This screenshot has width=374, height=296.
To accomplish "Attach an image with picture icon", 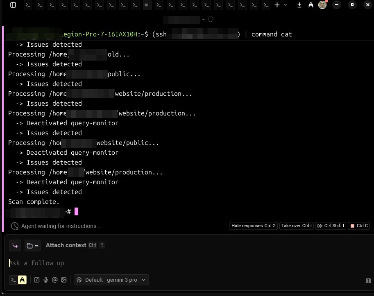I will [63, 280].
